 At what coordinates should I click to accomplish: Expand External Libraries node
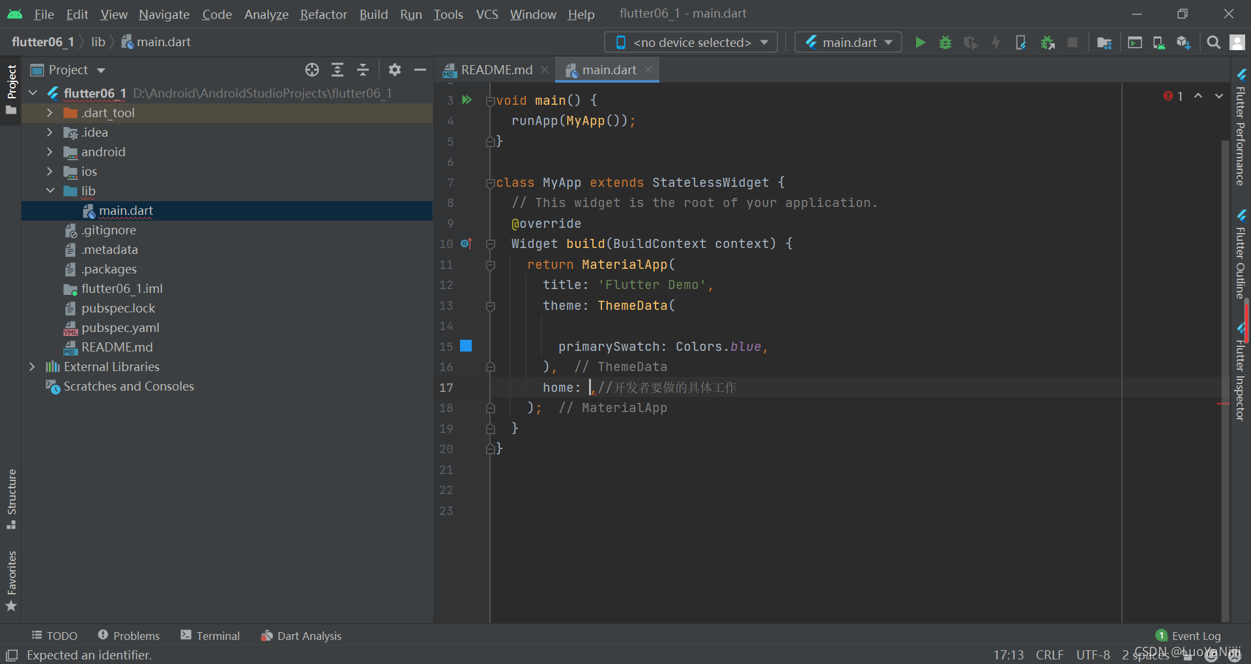(x=32, y=367)
